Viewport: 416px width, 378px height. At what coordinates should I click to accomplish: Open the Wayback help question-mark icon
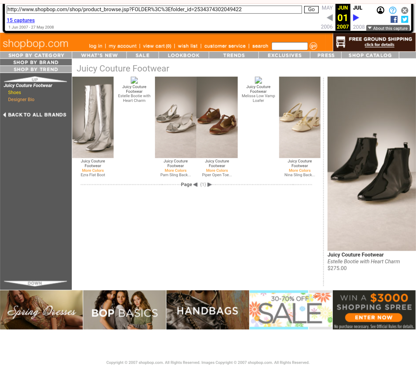393,10
